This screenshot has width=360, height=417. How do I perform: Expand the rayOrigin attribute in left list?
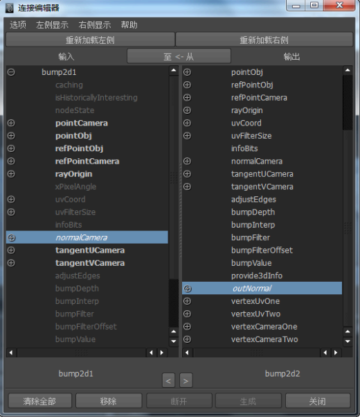click(x=11, y=174)
